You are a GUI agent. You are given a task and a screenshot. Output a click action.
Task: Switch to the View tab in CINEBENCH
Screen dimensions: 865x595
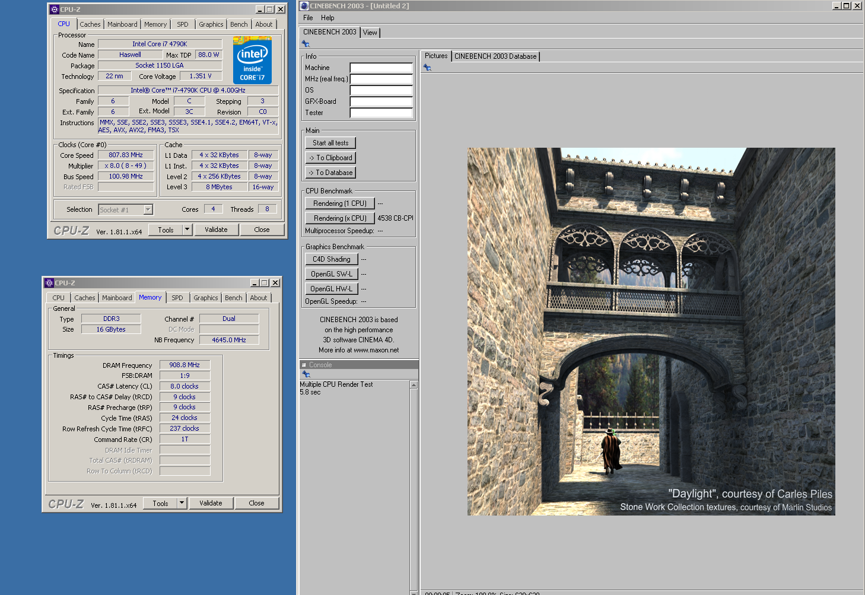370,33
